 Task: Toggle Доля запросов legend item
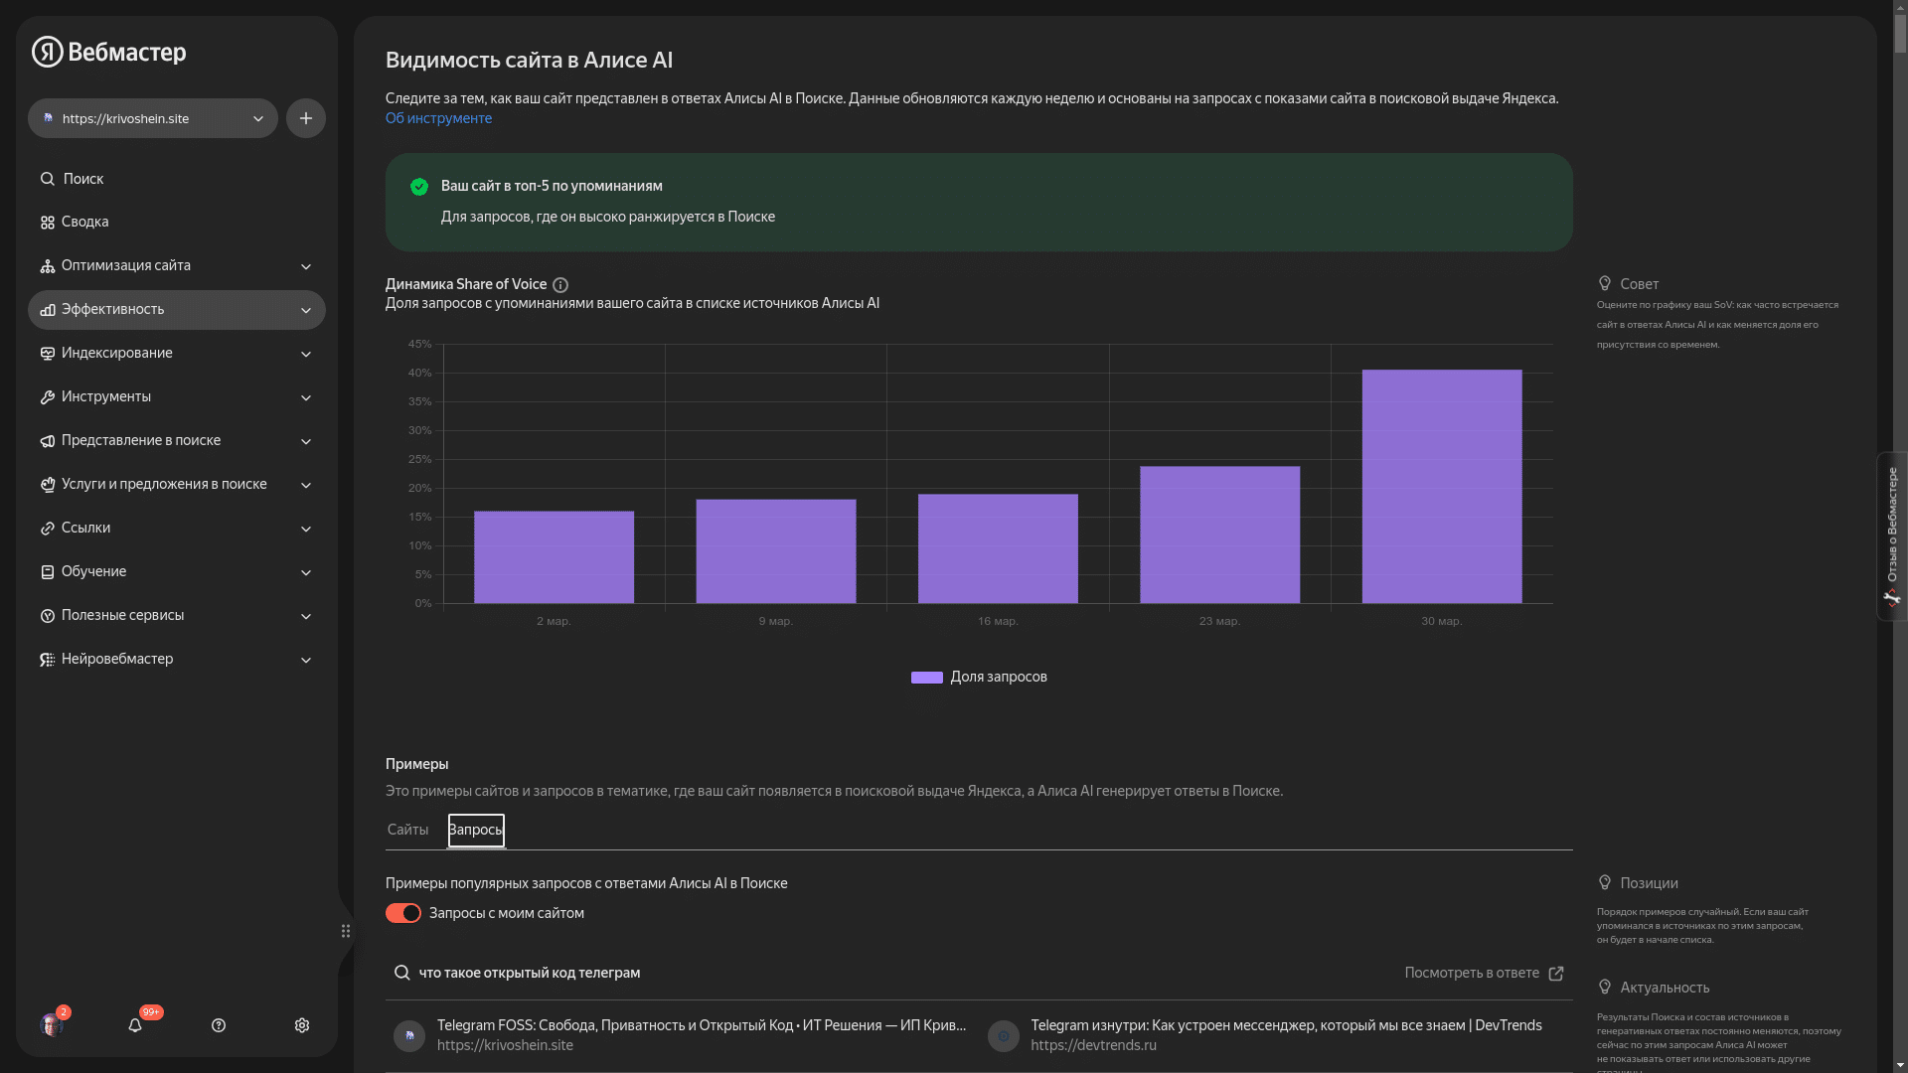pyautogui.click(x=979, y=677)
